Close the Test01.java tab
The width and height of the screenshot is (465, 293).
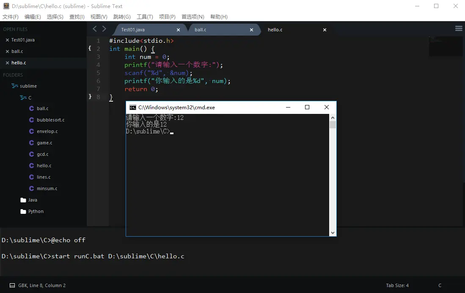tap(178, 30)
